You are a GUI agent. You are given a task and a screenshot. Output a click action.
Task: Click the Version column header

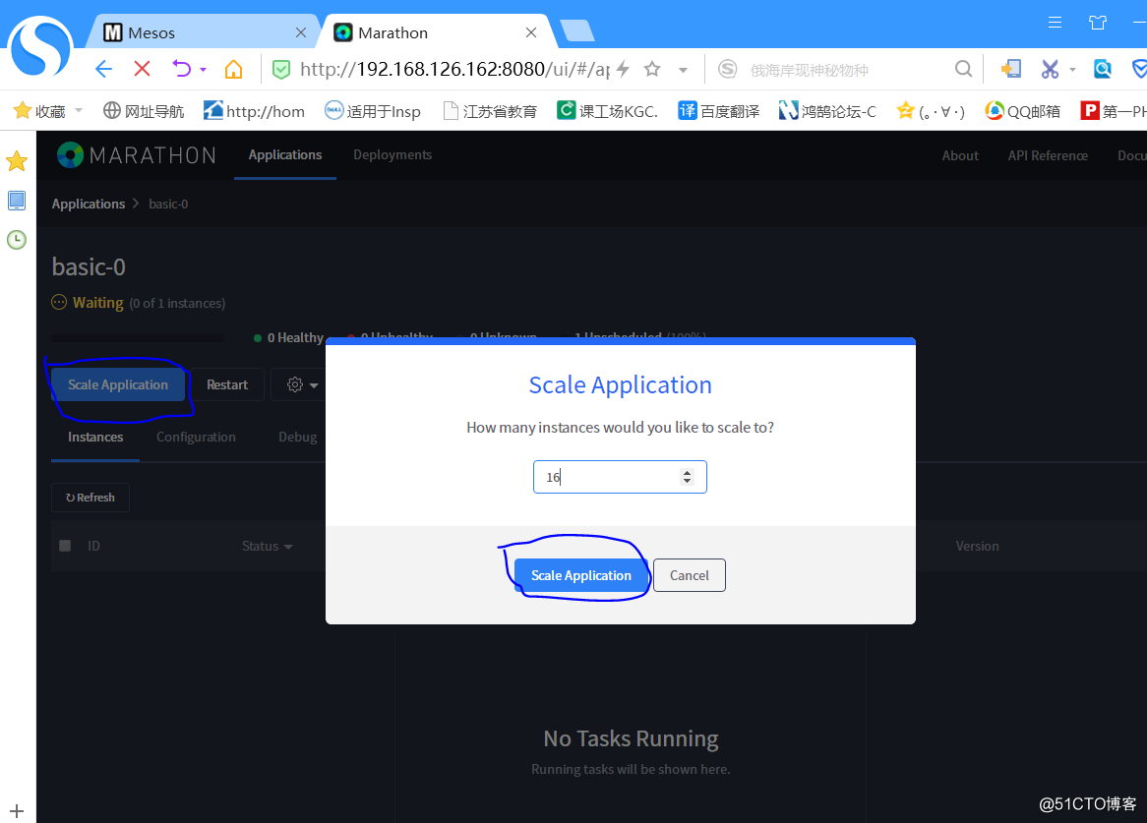click(977, 546)
